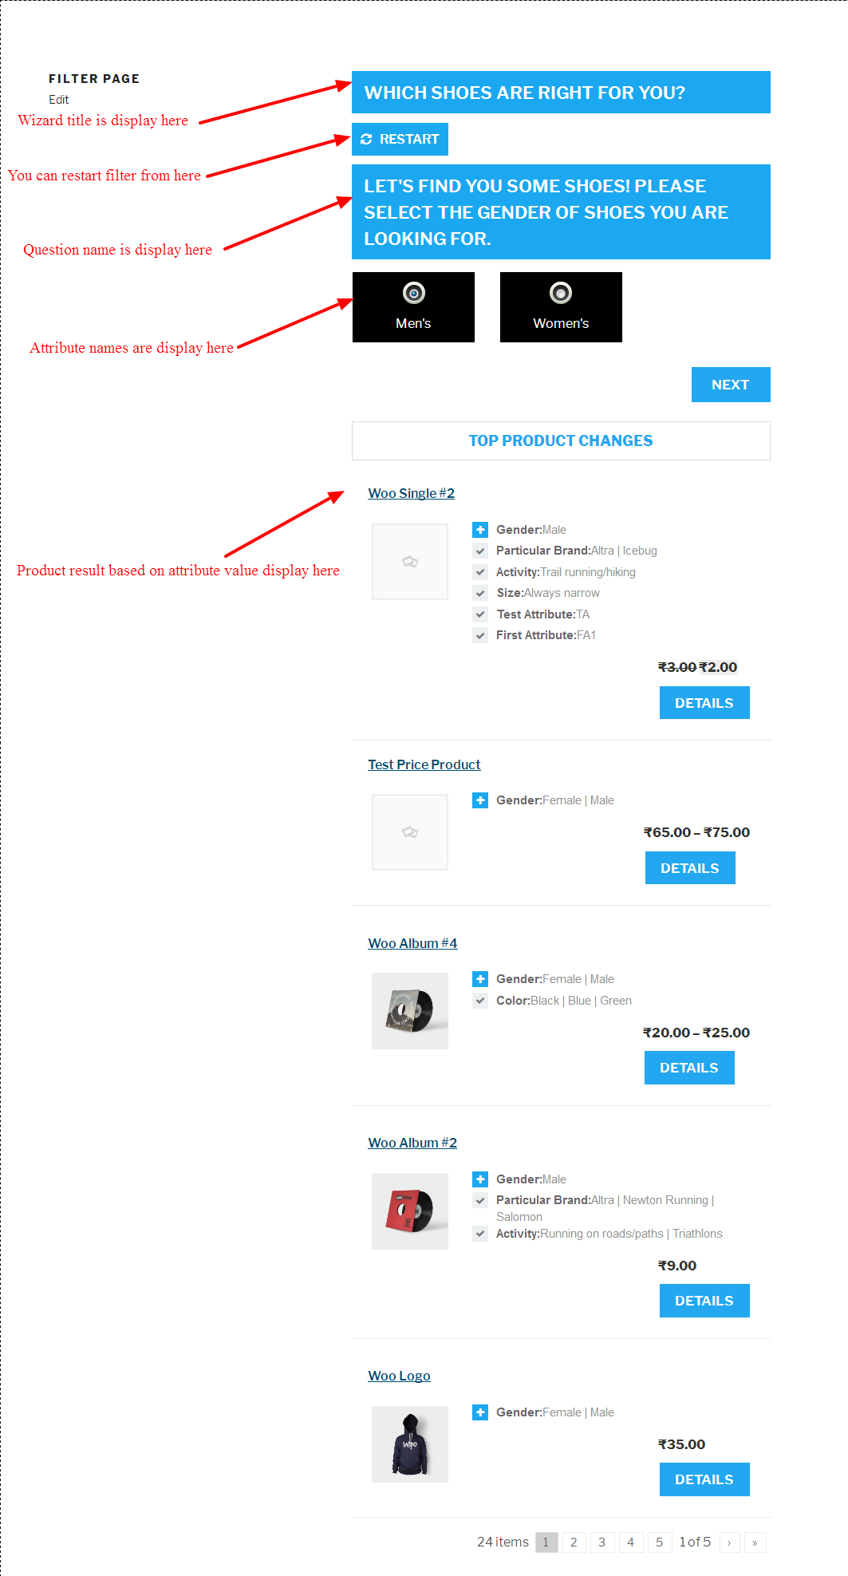Click checkmark icon next to Particular Brand Altra | Icebug

click(x=480, y=551)
